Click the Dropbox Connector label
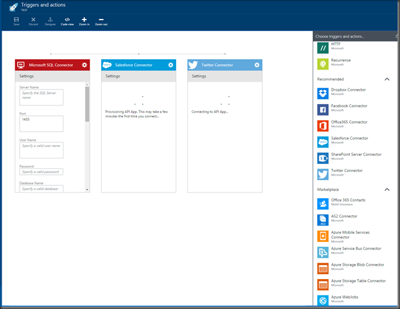Screen dimensions: 400x309 (348, 90)
